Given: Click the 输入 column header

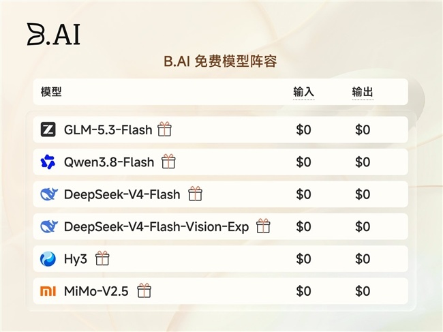Looking at the screenshot, I should pyautogui.click(x=304, y=92).
